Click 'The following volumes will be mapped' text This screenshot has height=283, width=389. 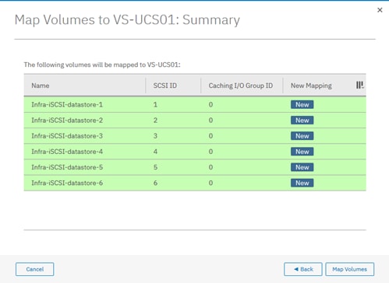click(x=102, y=65)
